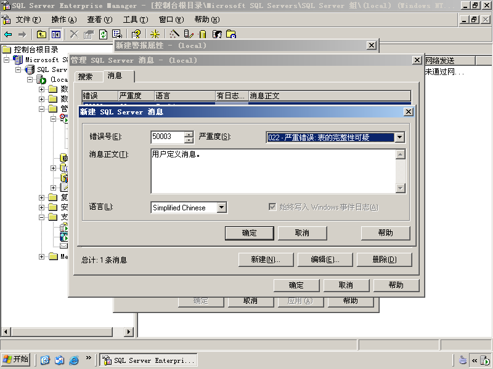
Task: Expand the 安全性 folder node
Action: pos(41,207)
